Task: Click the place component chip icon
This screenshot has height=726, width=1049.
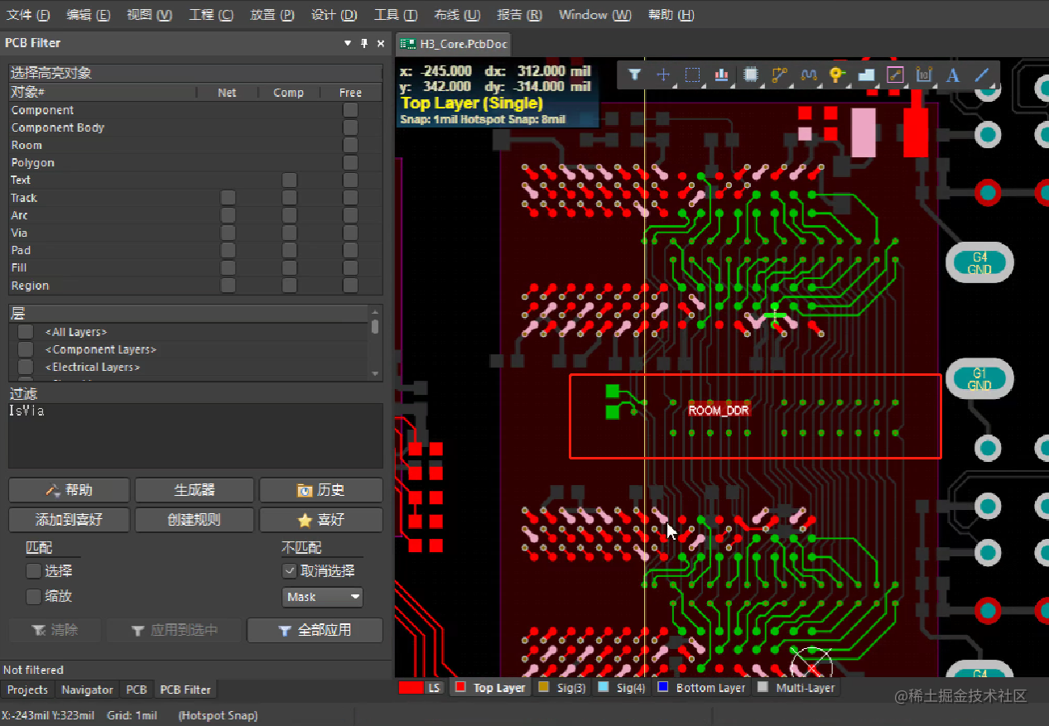Action: pyautogui.click(x=750, y=75)
